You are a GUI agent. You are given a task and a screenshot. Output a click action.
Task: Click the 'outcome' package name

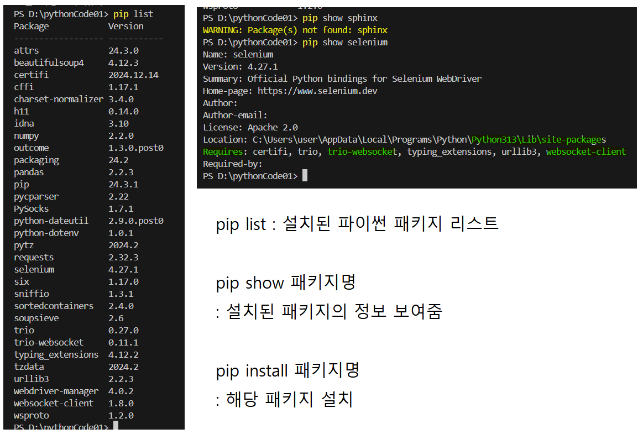(31, 148)
